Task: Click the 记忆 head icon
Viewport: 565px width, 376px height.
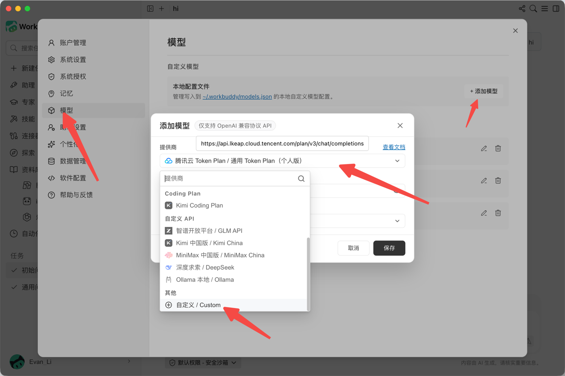Action: pos(52,93)
